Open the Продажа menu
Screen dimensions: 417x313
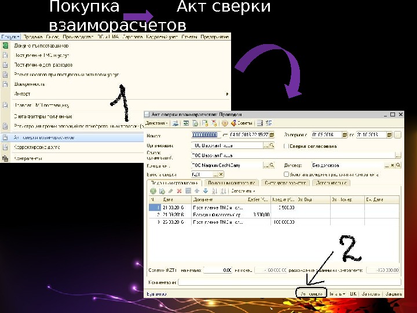(32, 37)
